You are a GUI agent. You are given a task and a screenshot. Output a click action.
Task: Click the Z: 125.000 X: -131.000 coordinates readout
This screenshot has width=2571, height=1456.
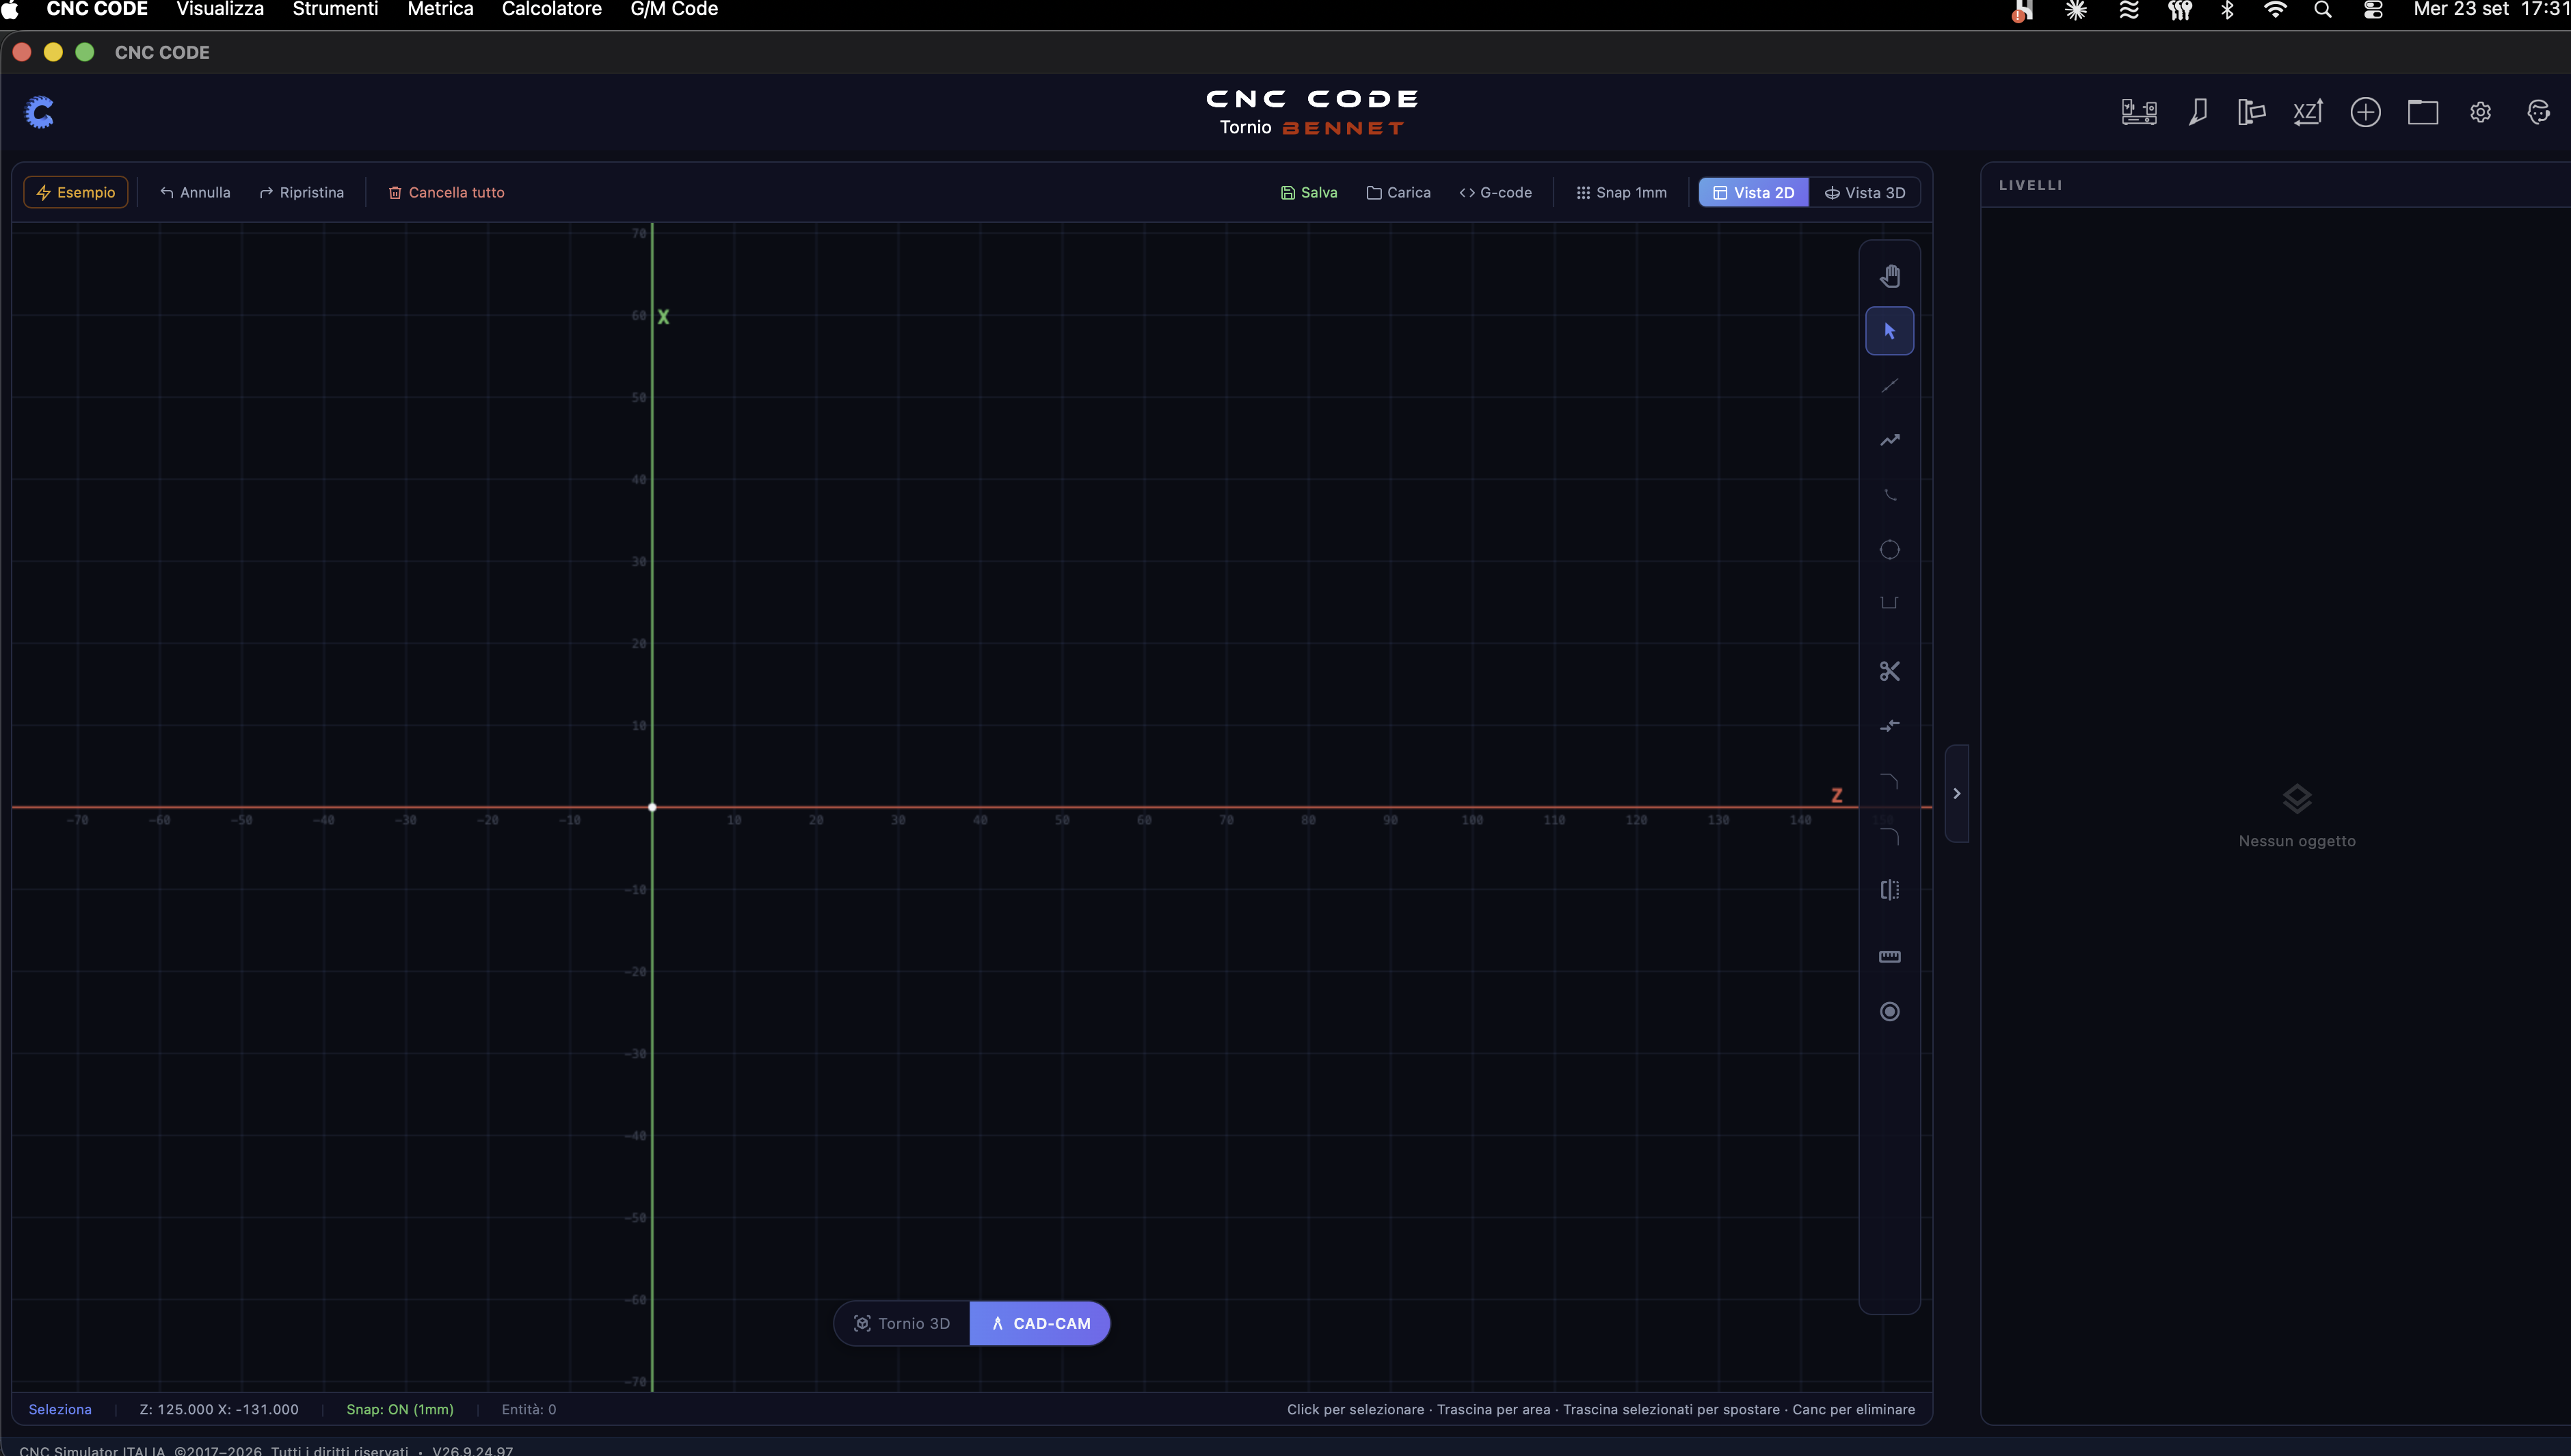pyautogui.click(x=219, y=1409)
